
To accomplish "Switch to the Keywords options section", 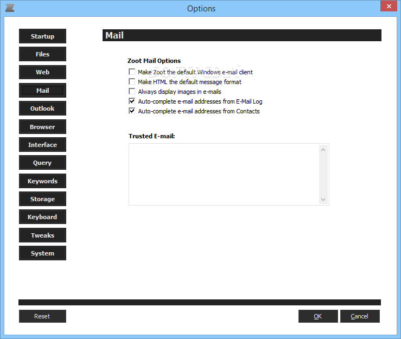I will click(42, 181).
